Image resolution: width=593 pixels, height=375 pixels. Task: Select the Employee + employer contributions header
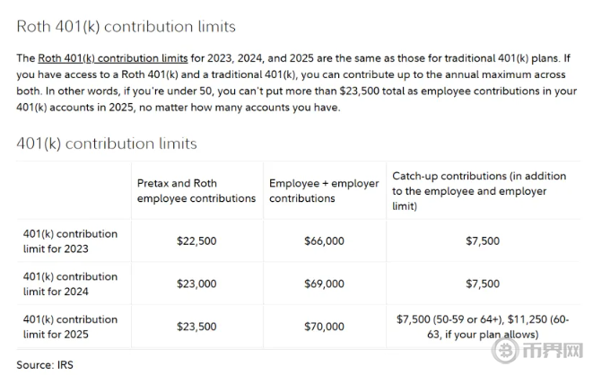pyautogui.click(x=324, y=190)
